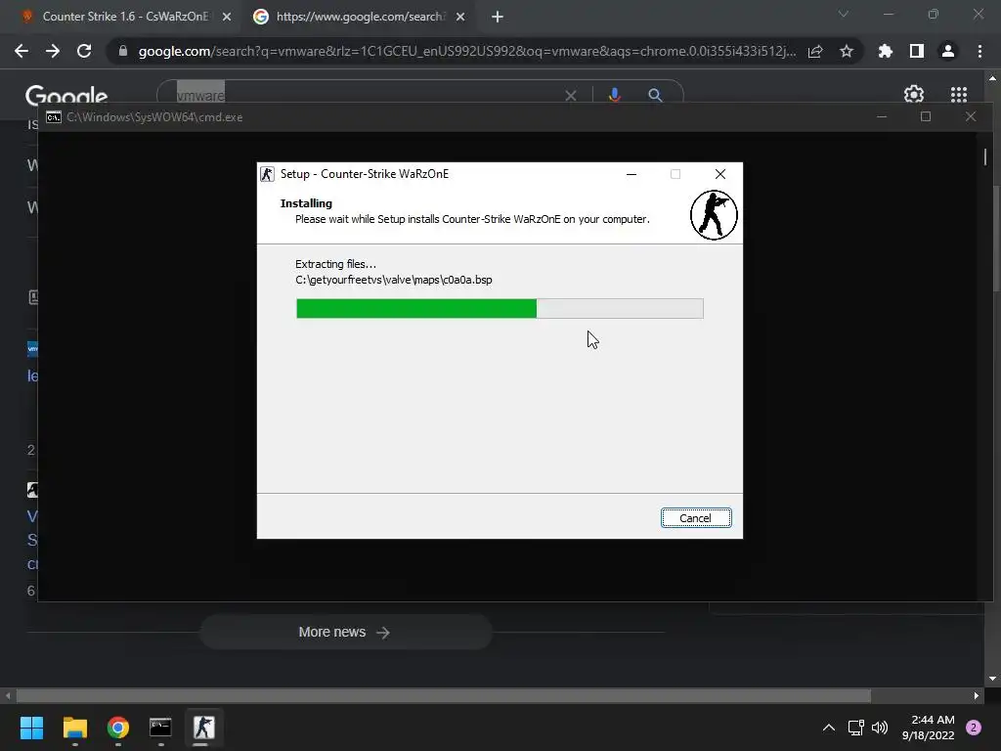Cancel the Counter-Strike WaRzOnE installation
This screenshot has width=1001, height=751.
coord(696,518)
